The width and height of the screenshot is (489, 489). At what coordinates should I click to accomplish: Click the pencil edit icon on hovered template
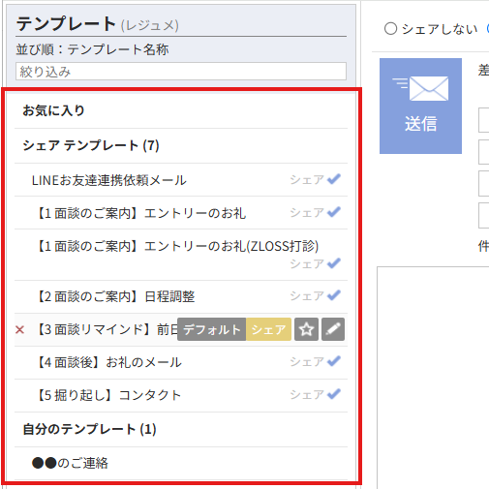tap(333, 329)
